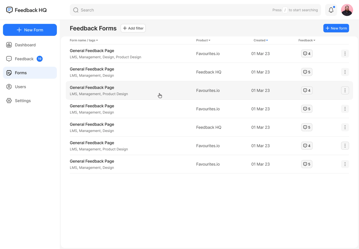Open options menu for the fifth form row
The width and height of the screenshot is (359, 249).
tap(345, 127)
